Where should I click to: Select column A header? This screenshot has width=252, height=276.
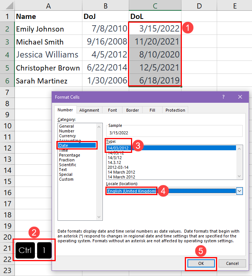click(x=48, y=6)
